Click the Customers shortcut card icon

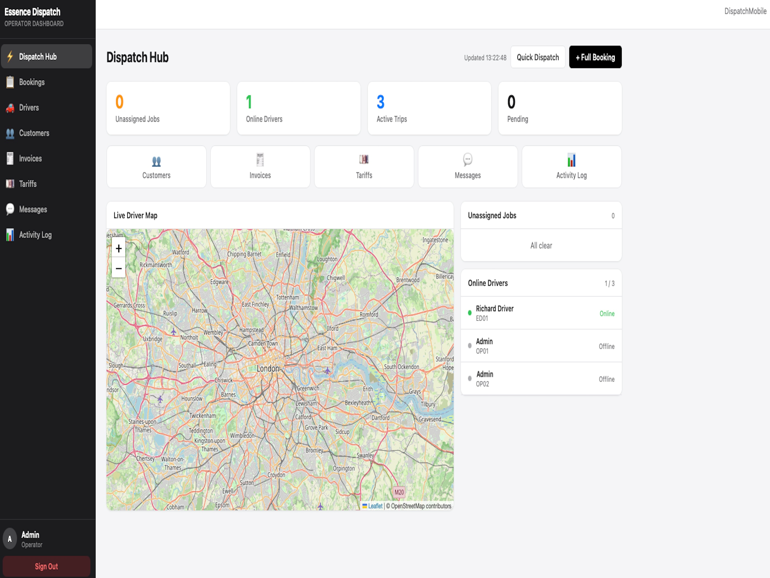[x=156, y=161]
